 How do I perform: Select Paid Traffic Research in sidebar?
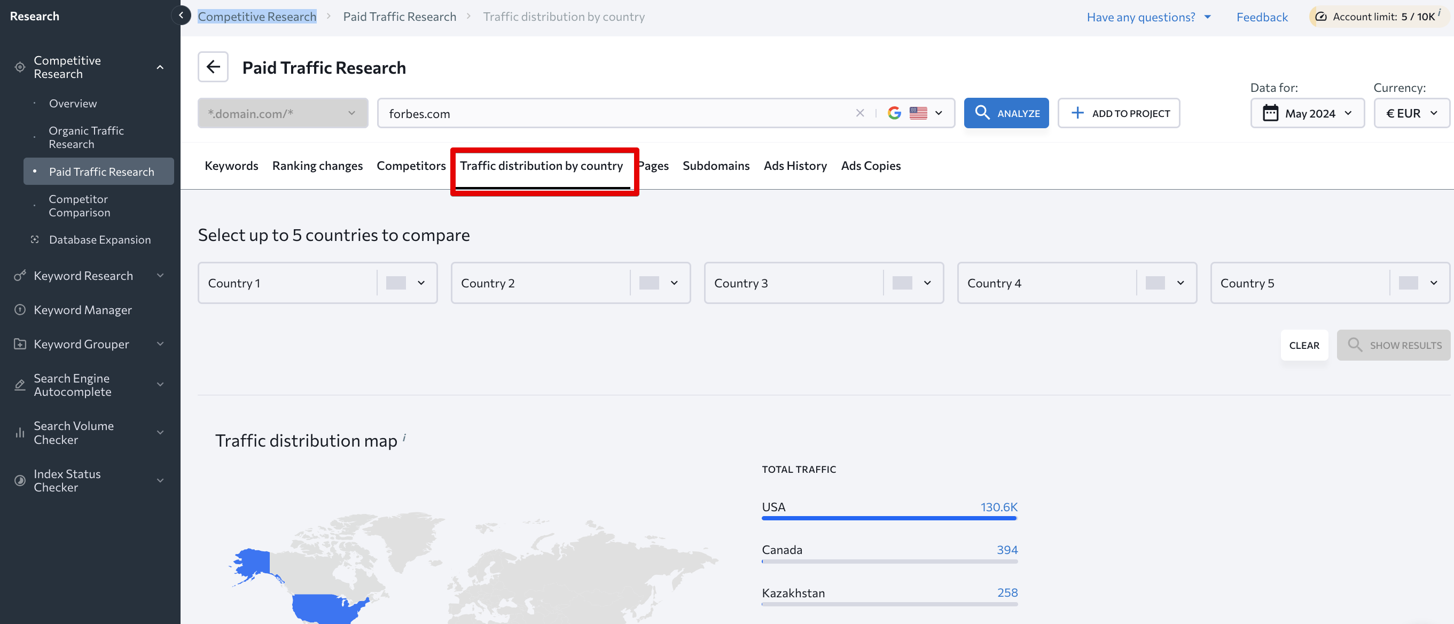point(99,171)
